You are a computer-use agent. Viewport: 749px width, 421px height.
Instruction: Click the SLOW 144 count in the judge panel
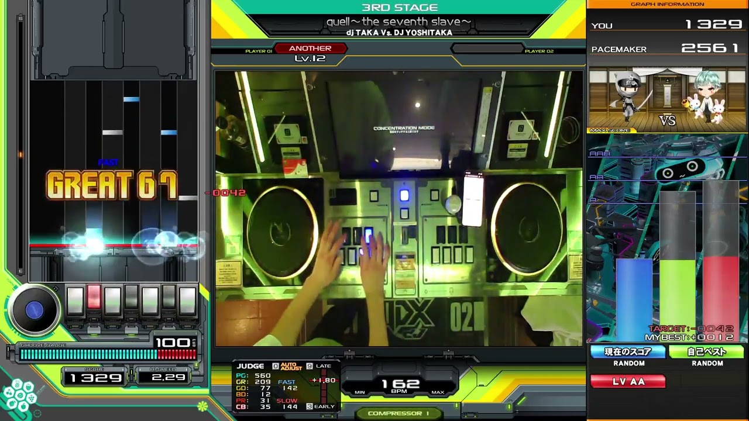(287, 403)
